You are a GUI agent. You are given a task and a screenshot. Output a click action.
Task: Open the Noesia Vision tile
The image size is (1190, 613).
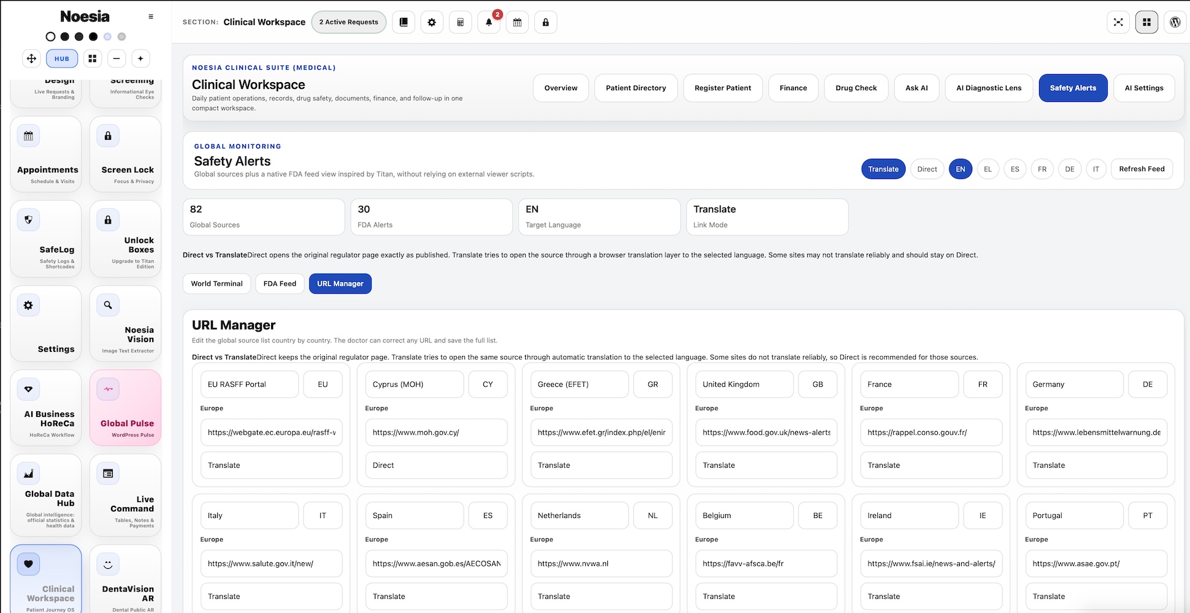[x=126, y=324]
